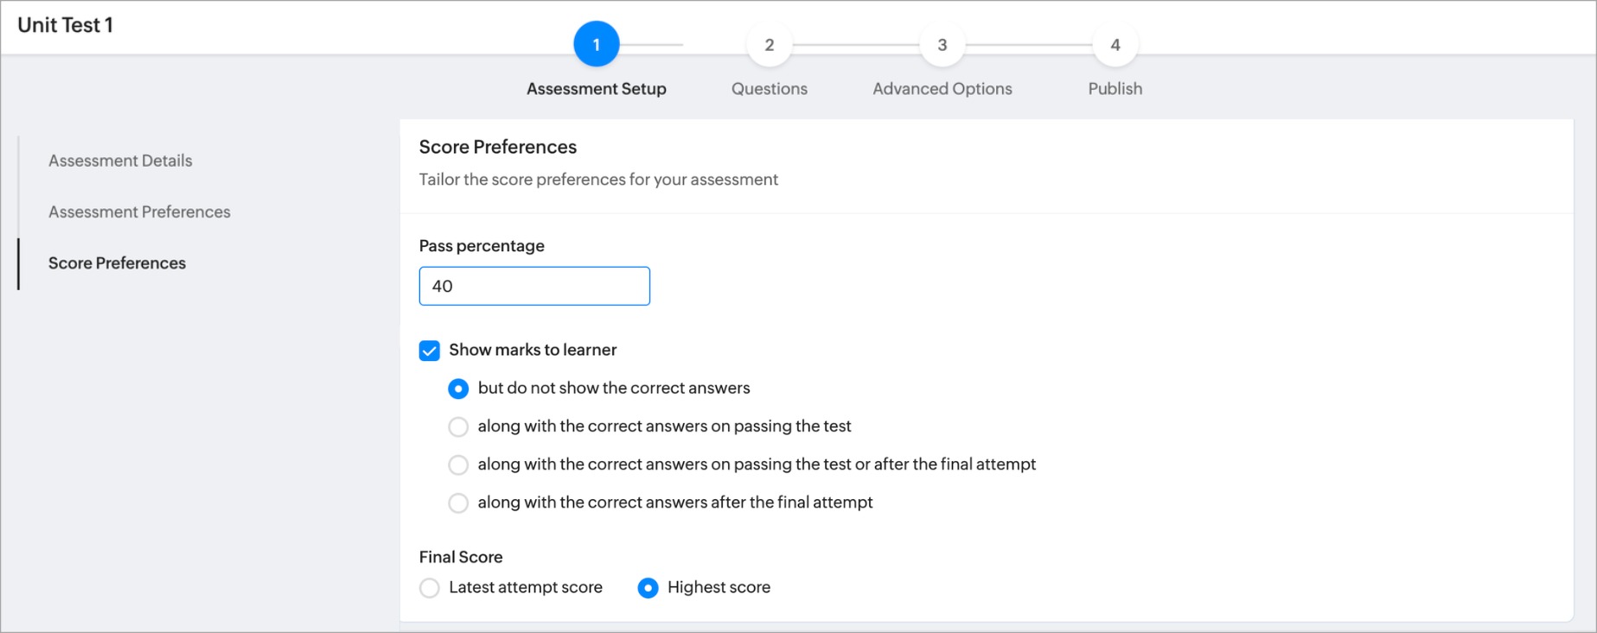1597x633 pixels.
Task: Click the Unit Test 1 title
Action: pyautogui.click(x=66, y=25)
